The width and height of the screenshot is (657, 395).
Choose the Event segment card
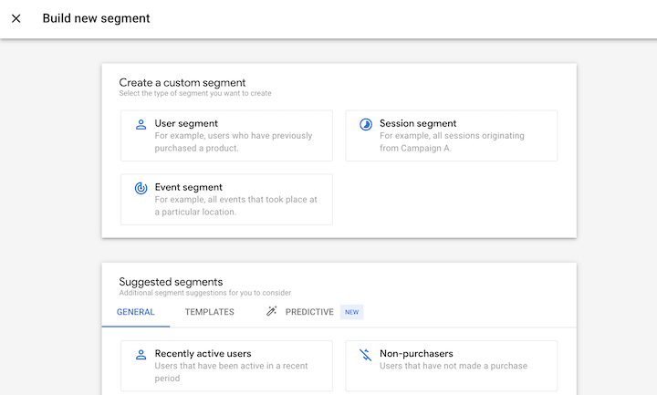click(226, 199)
